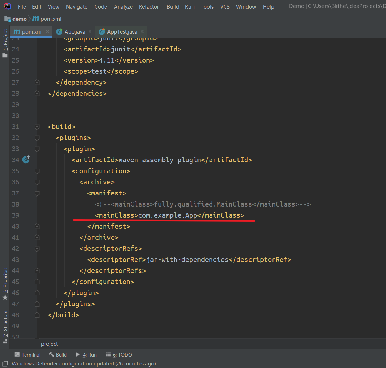Close the pom.xml tab
This screenshot has height=368, width=386.
[x=47, y=31]
